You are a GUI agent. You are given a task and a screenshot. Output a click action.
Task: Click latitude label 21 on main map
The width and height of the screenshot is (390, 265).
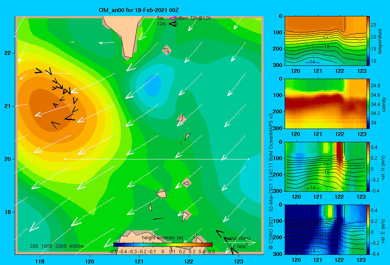[x=8, y=106]
